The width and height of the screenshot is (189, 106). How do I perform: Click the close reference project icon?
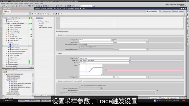click(x=6, y=72)
